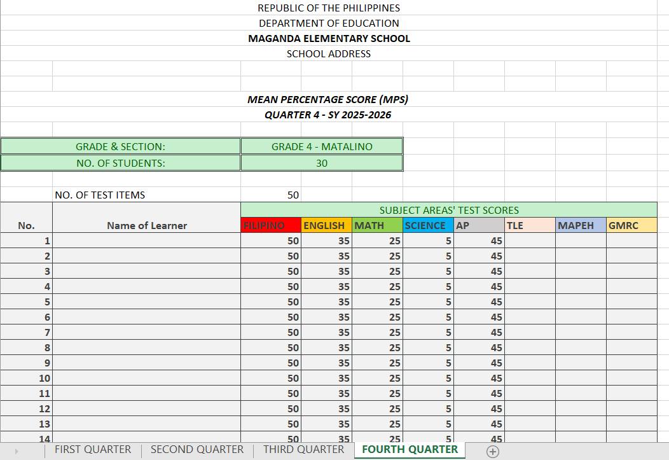
Task: Select the AP column header cell
Action: tap(479, 225)
